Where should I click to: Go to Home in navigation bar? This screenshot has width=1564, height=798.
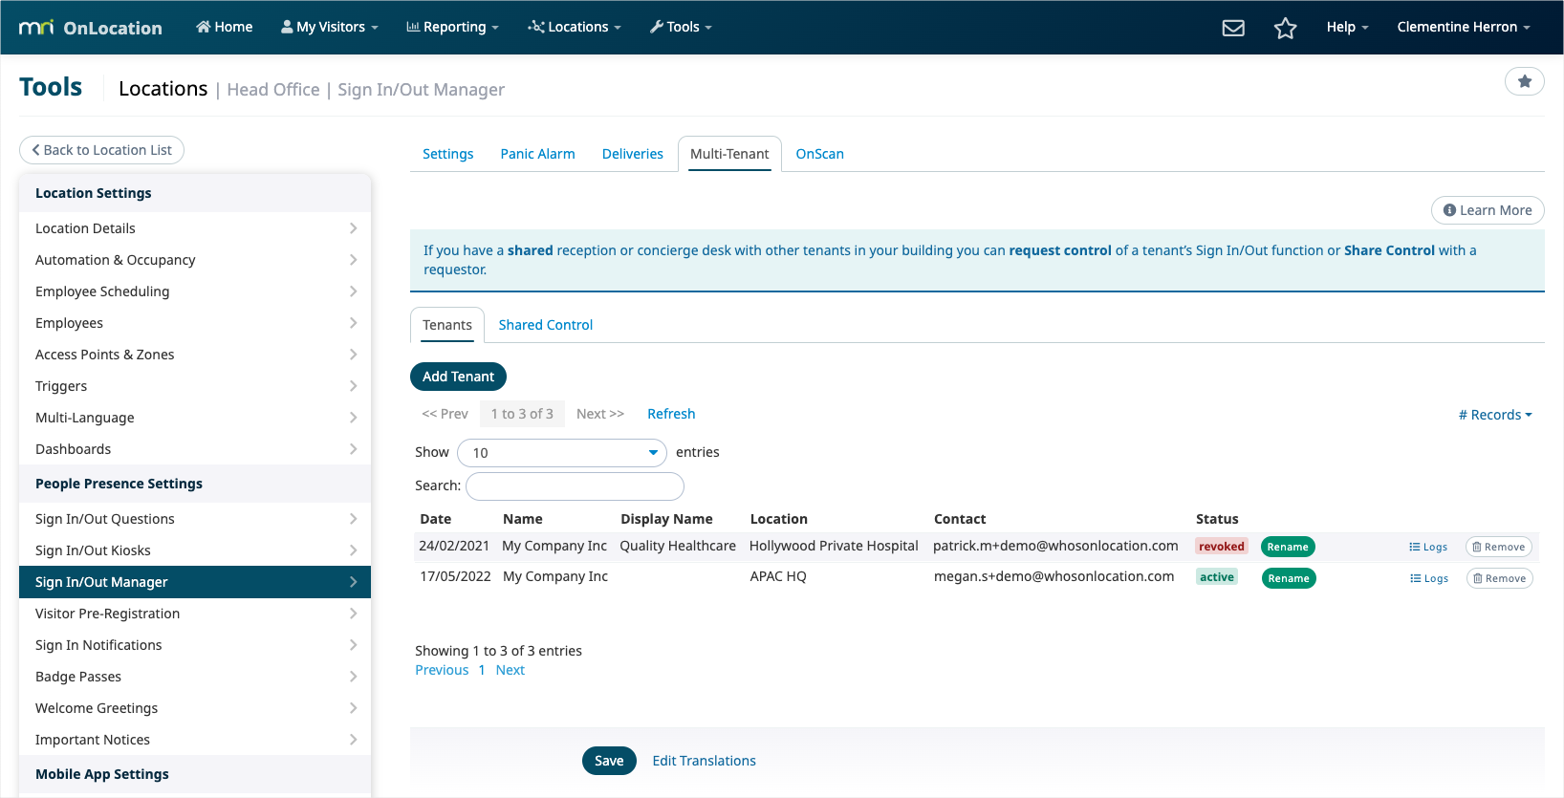(x=225, y=27)
